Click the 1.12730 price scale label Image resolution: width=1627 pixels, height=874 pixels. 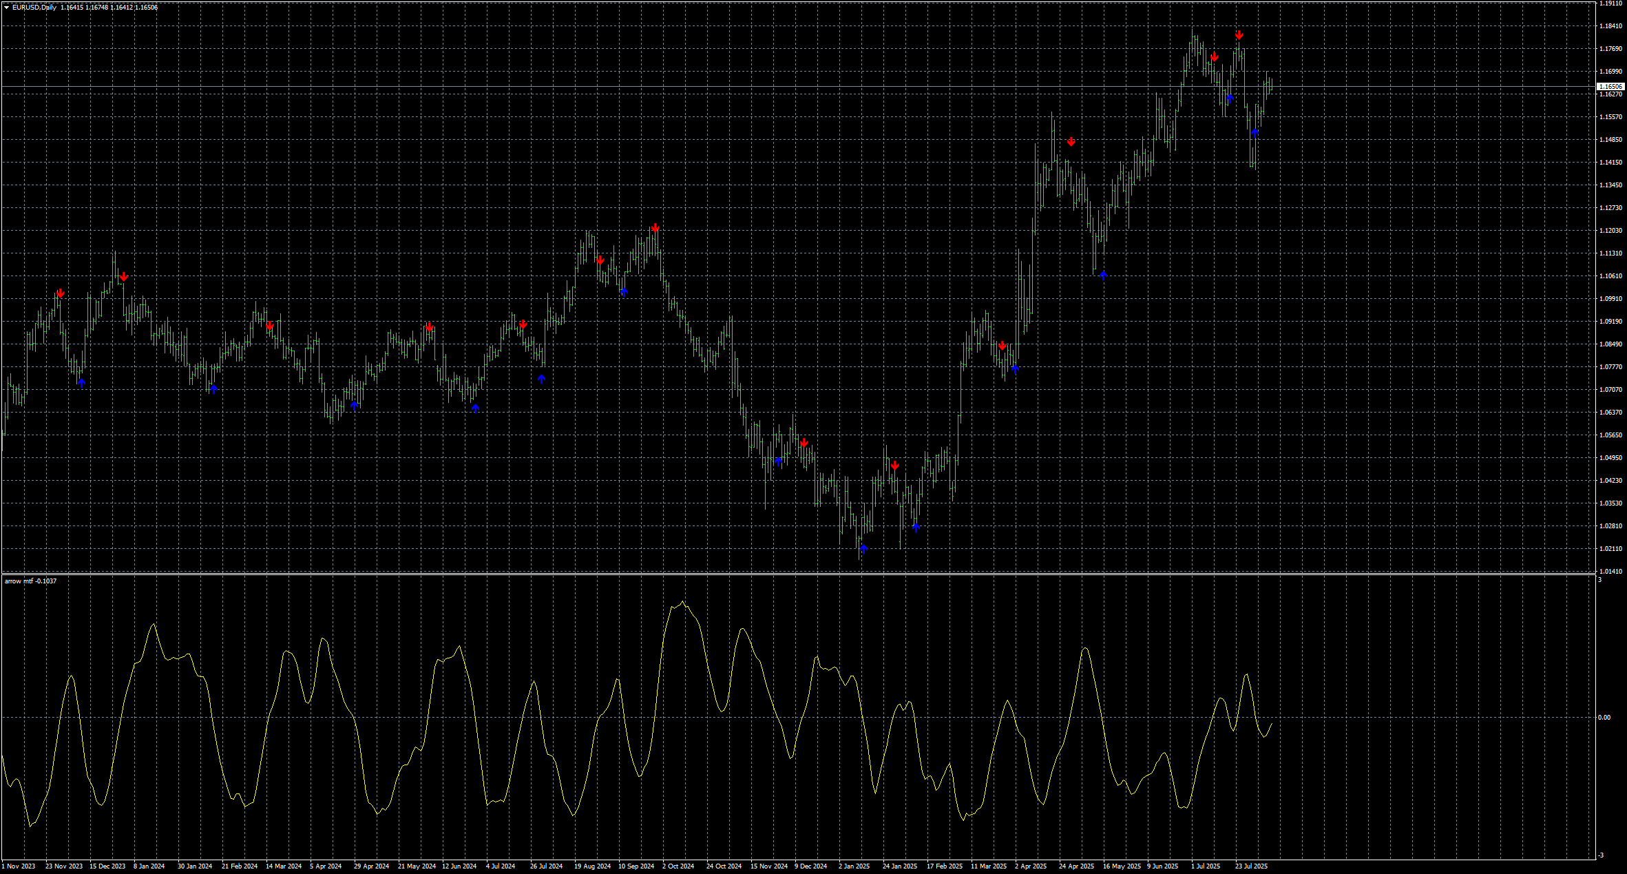(x=1609, y=208)
